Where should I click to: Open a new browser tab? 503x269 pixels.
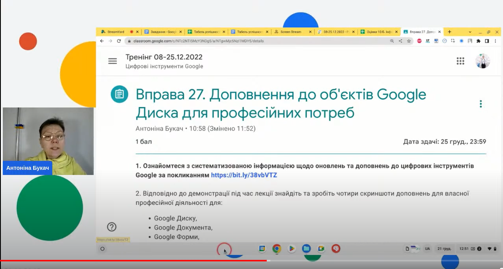click(x=450, y=32)
